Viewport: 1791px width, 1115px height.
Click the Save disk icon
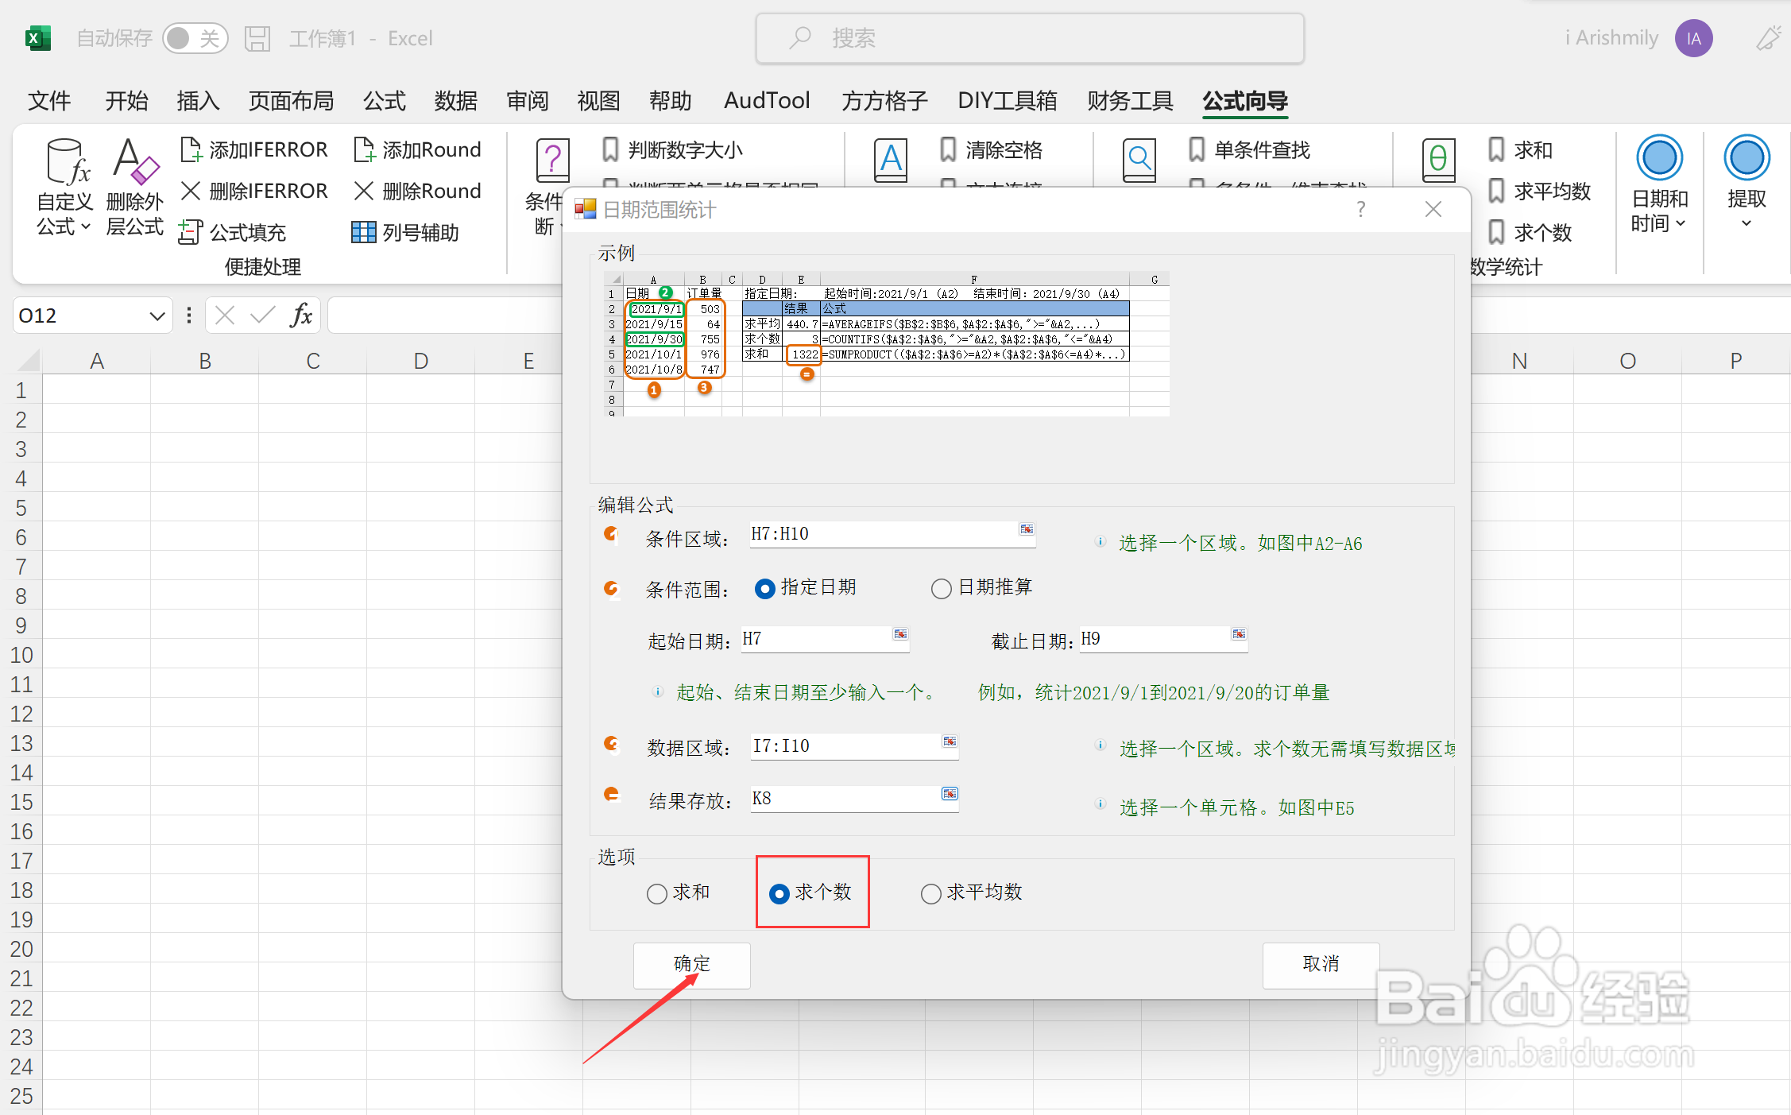pyautogui.click(x=257, y=38)
